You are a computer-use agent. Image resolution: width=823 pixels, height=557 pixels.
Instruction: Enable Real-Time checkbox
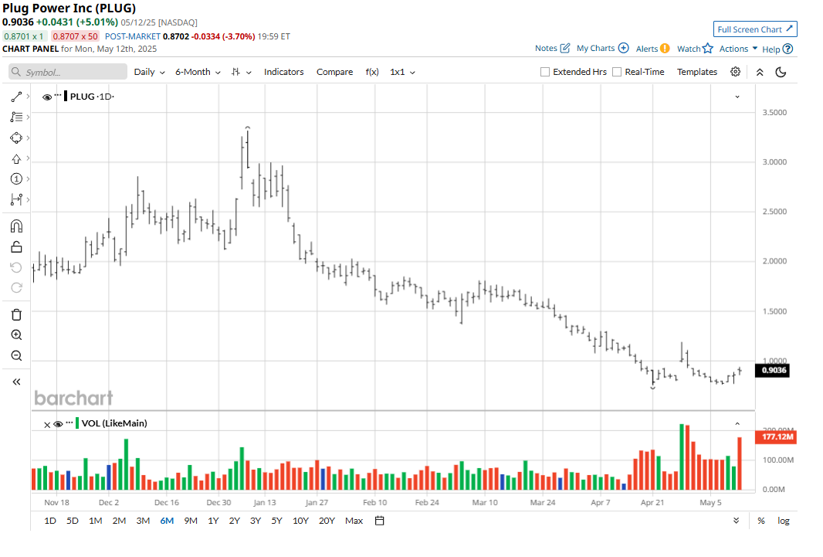617,72
